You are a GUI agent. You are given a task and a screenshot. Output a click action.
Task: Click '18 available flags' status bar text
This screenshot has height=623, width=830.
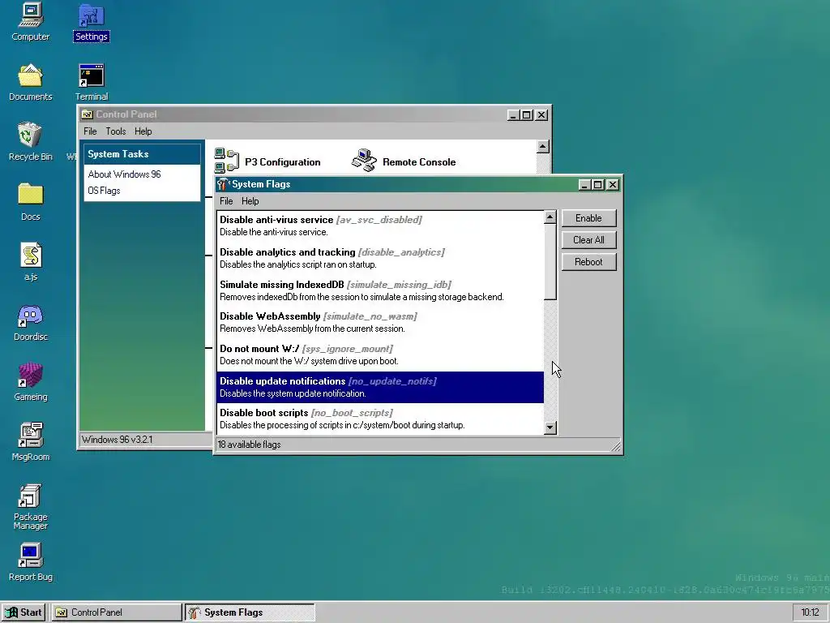250,445
